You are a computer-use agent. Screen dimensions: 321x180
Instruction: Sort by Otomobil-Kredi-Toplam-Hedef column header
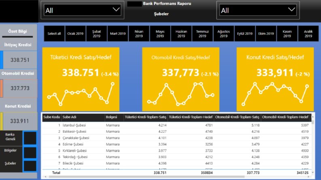[285, 117]
